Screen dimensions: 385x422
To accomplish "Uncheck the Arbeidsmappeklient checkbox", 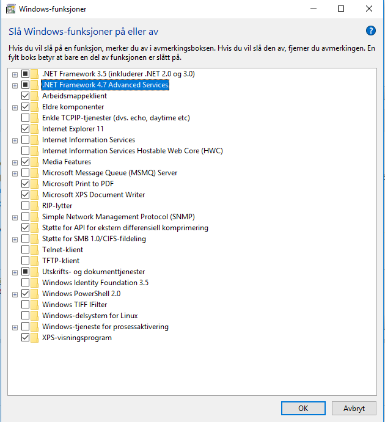I will 25,95.
